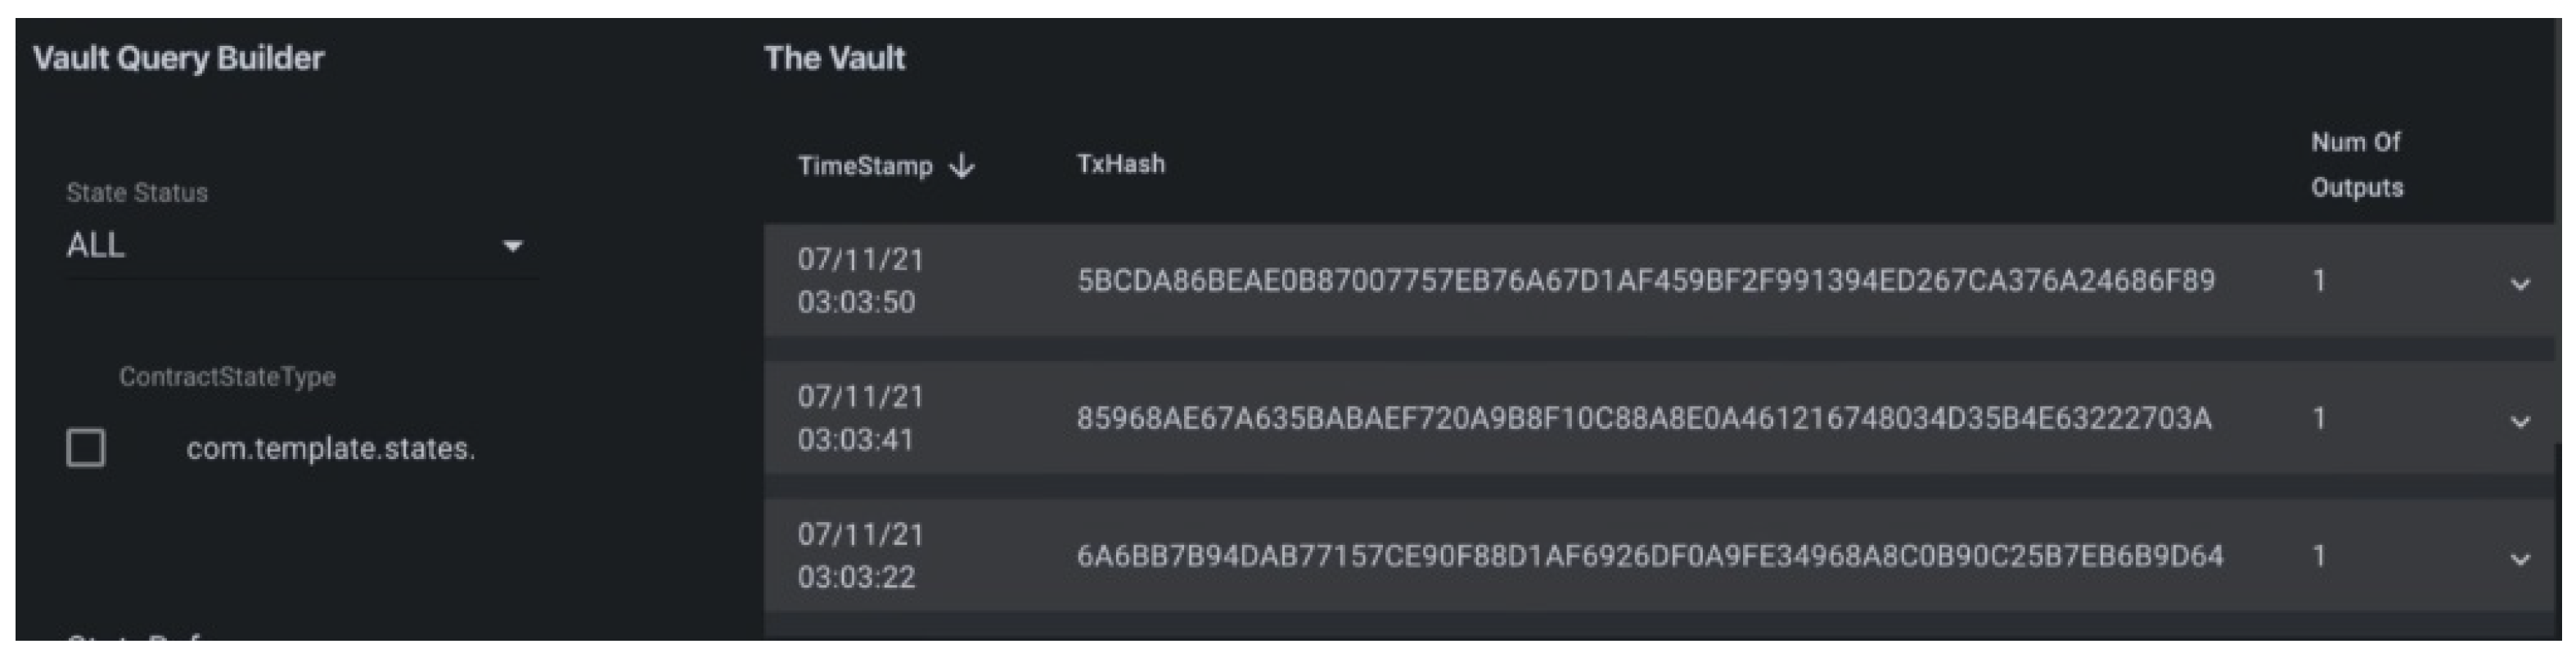Viewport: 2576px width, 653px height.
Task: Enable the com.template.states. checkbox
Action: [x=86, y=448]
